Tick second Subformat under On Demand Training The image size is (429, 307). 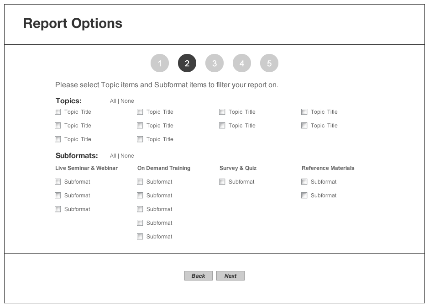pos(140,196)
